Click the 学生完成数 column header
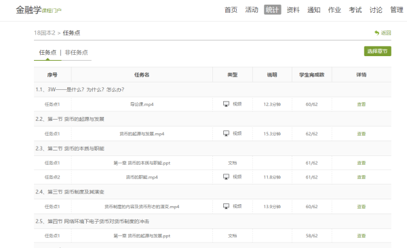The image size is (407, 248). coord(312,75)
